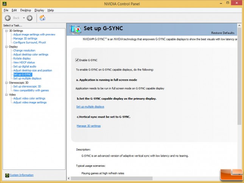The height and width of the screenshot is (183, 244).
Task: Select Rotate display task
Action: [x=22, y=58]
